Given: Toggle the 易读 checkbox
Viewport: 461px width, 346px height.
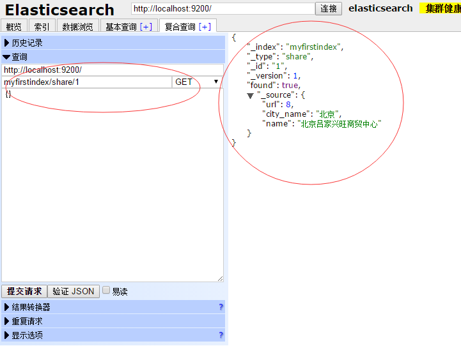Looking at the screenshot, I should (106, 290).
